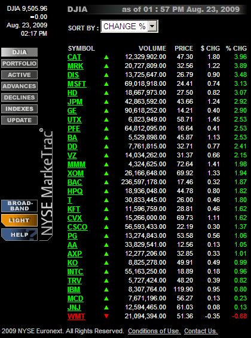Screen dimensions: 251x338
Task: Open the GE stock symbol
Action: pos(72,111)
